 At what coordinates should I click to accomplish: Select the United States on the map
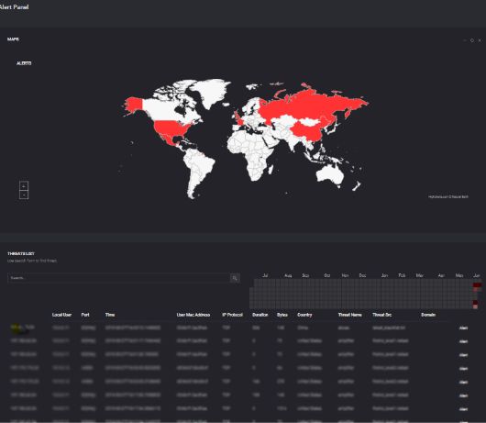tap(173, 128)
